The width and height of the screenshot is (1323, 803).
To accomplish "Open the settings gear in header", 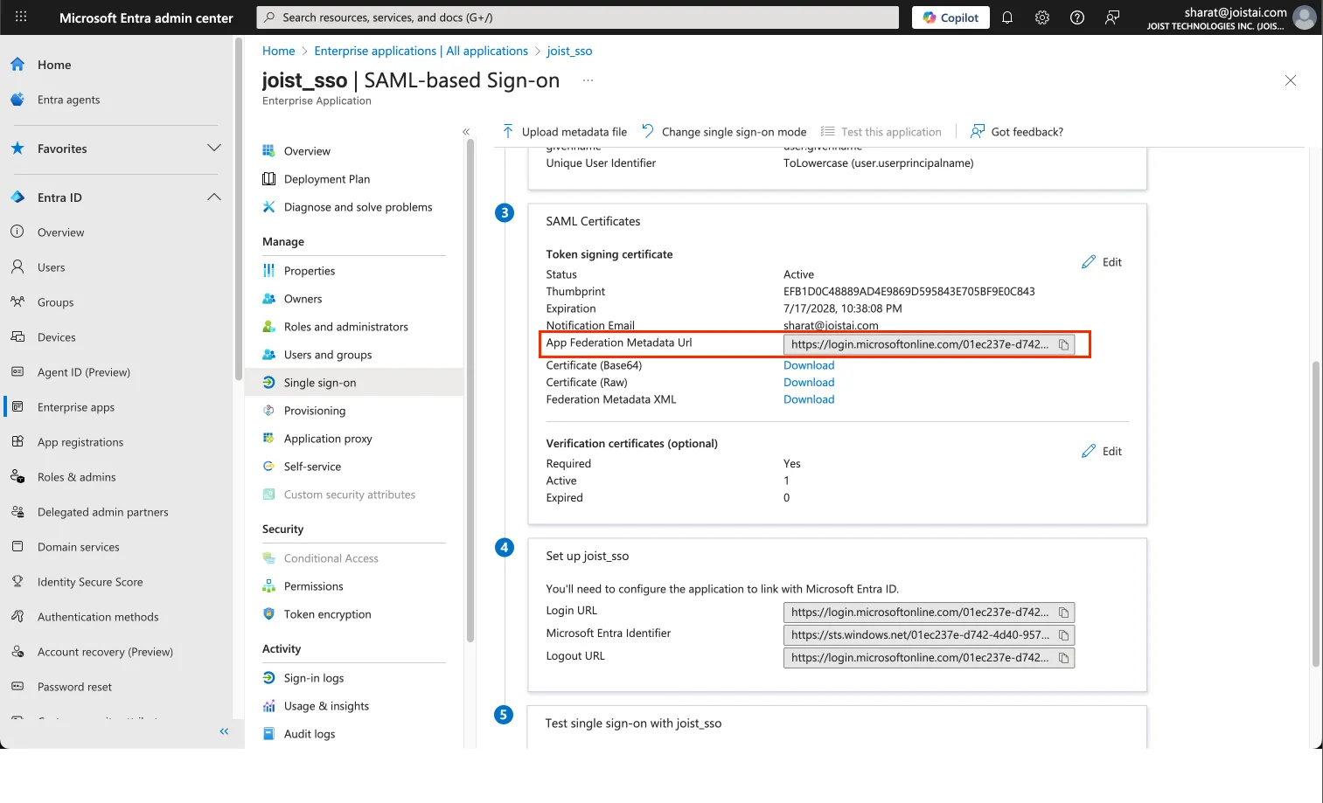I will pyautogui.click(x=1042, y=17).
